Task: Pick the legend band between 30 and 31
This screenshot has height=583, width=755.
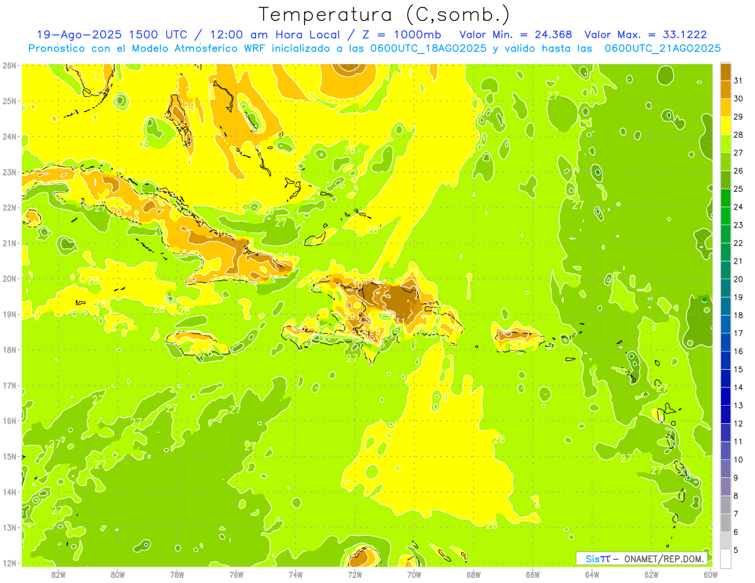Action: point(725,89)
